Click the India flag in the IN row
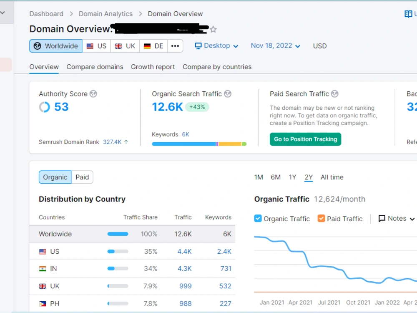Viewport: 417px width, 313px height. [x=43, y=269]
